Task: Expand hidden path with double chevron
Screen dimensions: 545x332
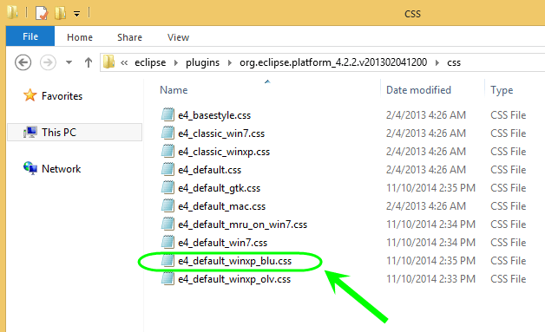Action: point(124,63)
